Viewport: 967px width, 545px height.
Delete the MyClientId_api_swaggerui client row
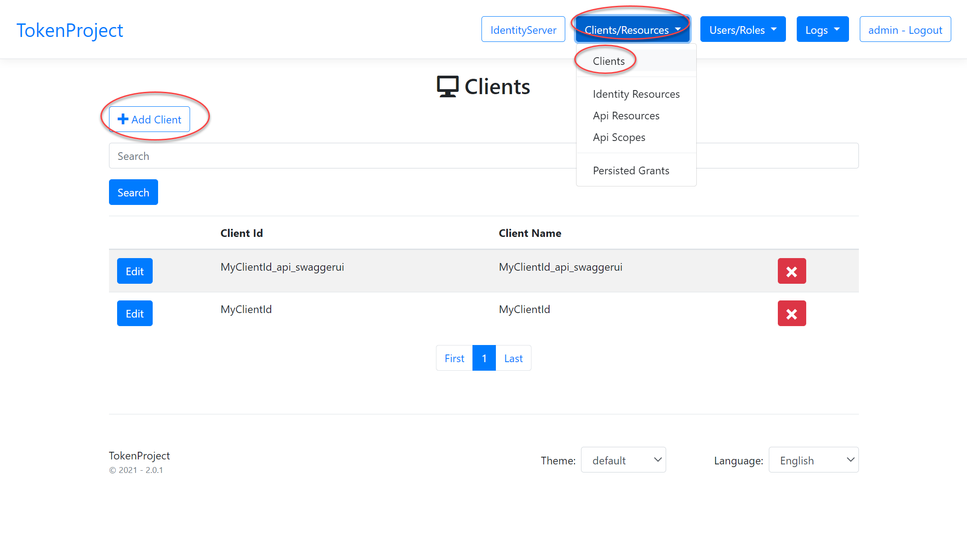791,271
